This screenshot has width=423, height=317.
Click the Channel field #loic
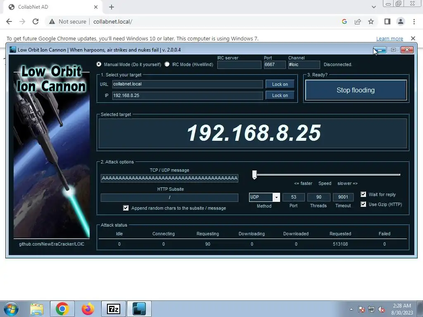click(304, 65)
